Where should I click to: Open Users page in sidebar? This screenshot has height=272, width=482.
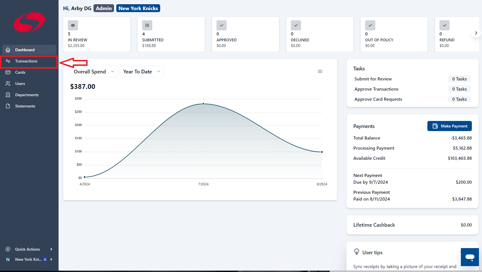tap(29, 84)
